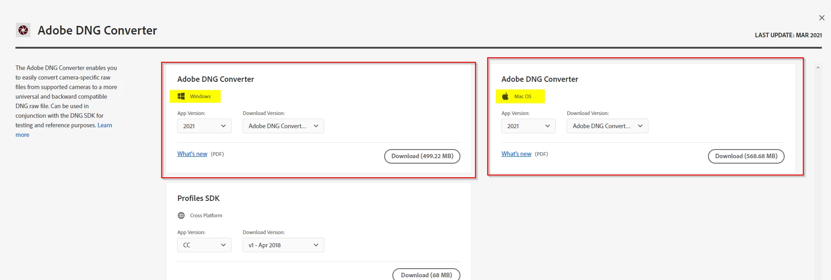831x280 pixels.
Task: Click the Cross Platform label
Action: (x=206, y=215)
